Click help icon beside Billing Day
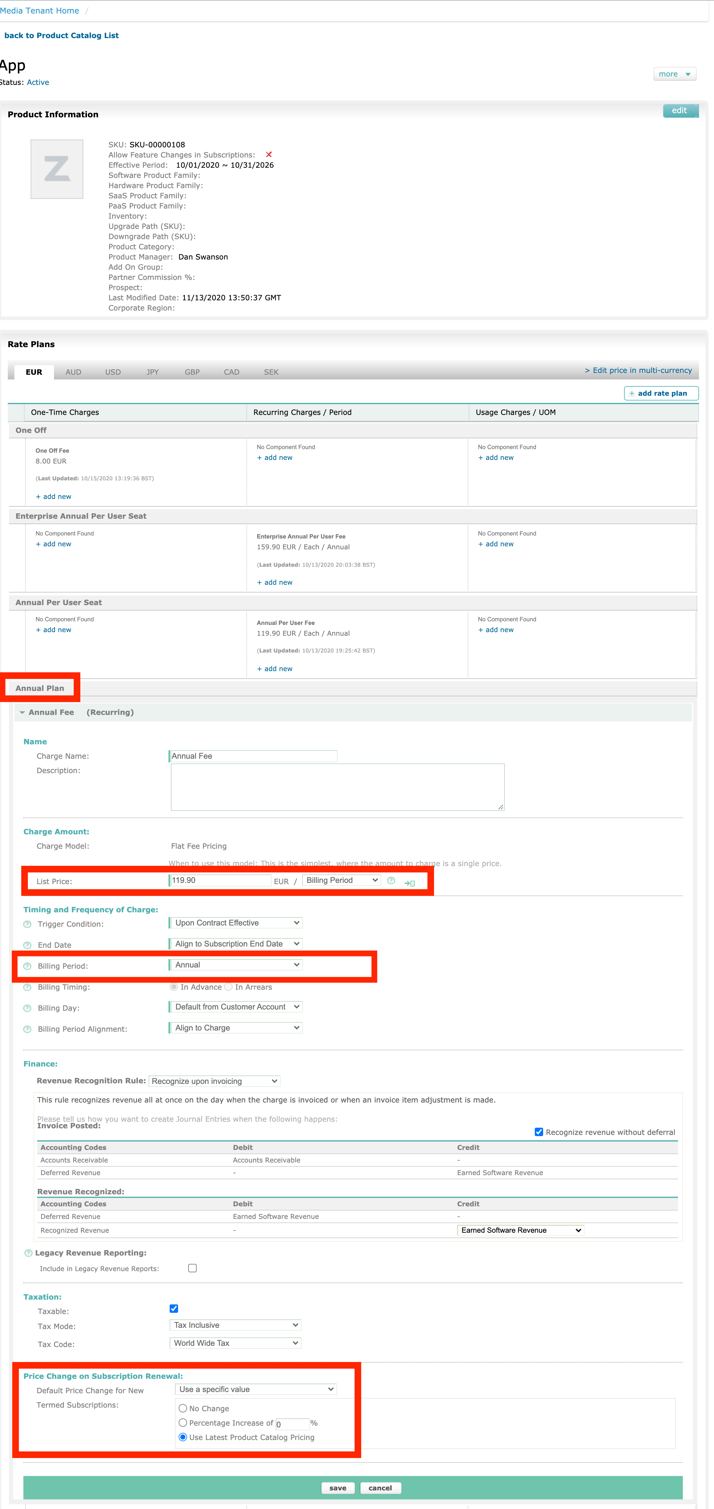 point(27,1009)
